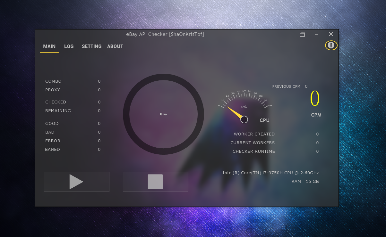Click the 0% circular progress ring
Image resolution: width=386 pixels, height=237 pixels.
(x=163, y=114)
